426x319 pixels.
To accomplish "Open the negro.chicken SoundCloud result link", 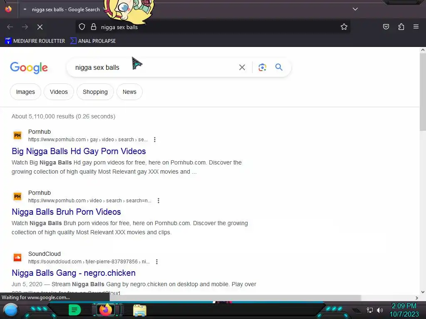I will tap(74, 273).
